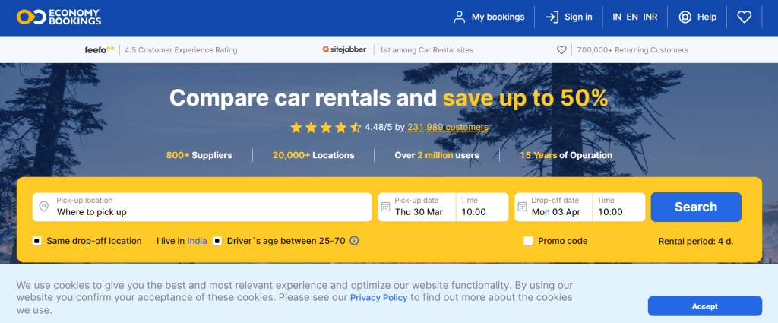
Task: Click the pick-up date calendar icon
Action: pyautogui.click(x=385, y=207)
